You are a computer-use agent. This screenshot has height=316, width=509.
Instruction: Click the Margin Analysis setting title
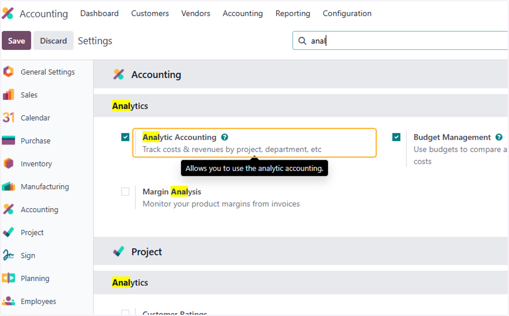point(172,191)
